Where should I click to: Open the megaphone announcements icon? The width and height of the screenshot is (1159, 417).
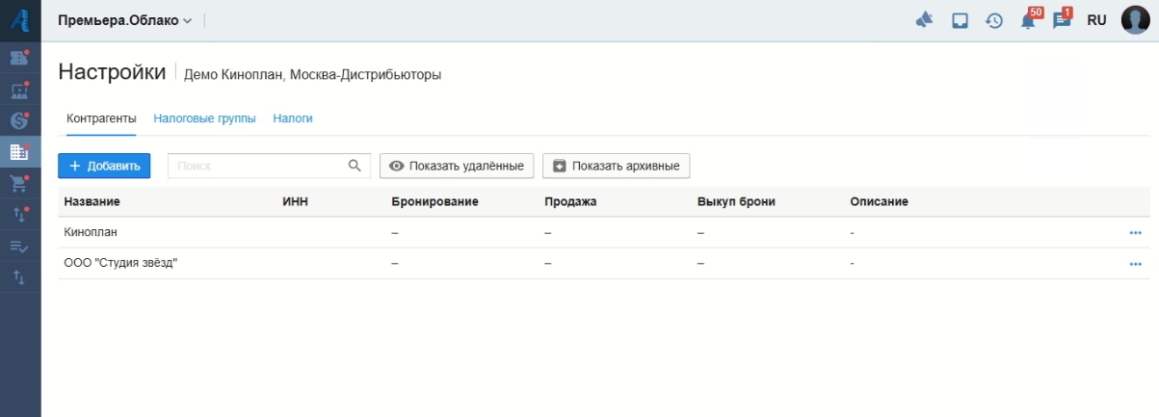click(x=924, y=20)
